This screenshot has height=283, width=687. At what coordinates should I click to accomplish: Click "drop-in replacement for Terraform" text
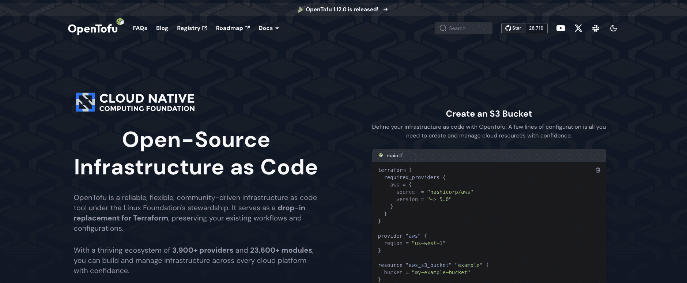point(189,213)
